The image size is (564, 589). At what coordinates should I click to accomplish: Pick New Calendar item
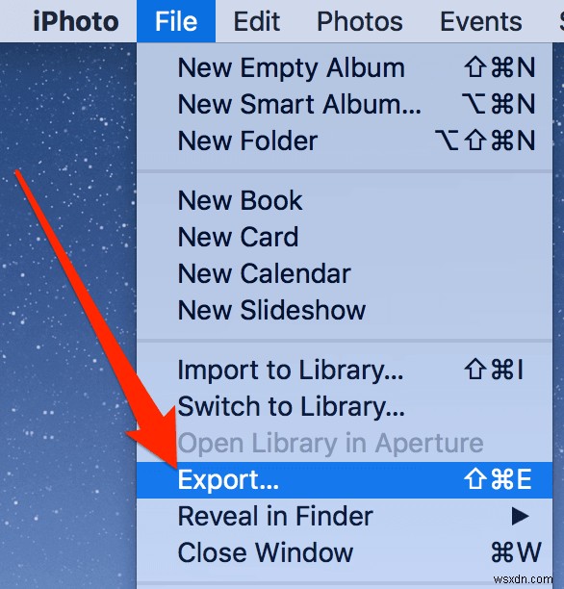point(345,273)
